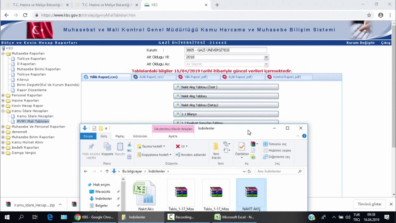Click the Ara: İndirilenler search field
This screenshot has height=223, width=396.
point(279,171)
